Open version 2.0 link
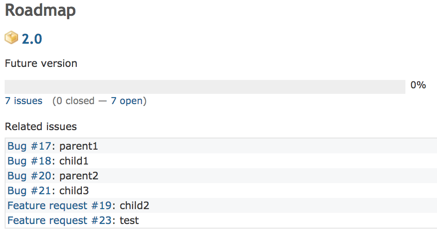 click(x=32, y=39)
